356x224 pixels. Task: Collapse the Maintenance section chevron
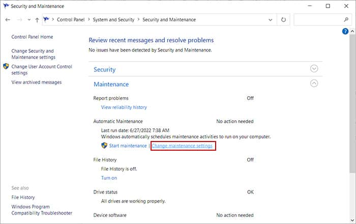314,83
